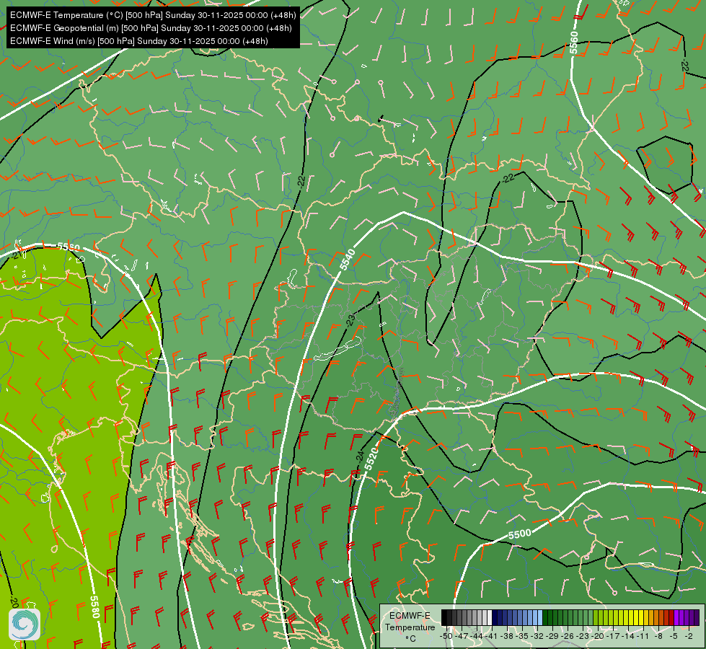
Task: Click the -8 value in the legend scale
Action: pos(658,636)
